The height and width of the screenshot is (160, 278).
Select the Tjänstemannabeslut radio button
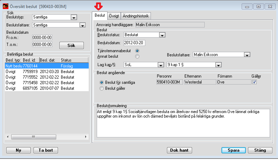(137, 51)
